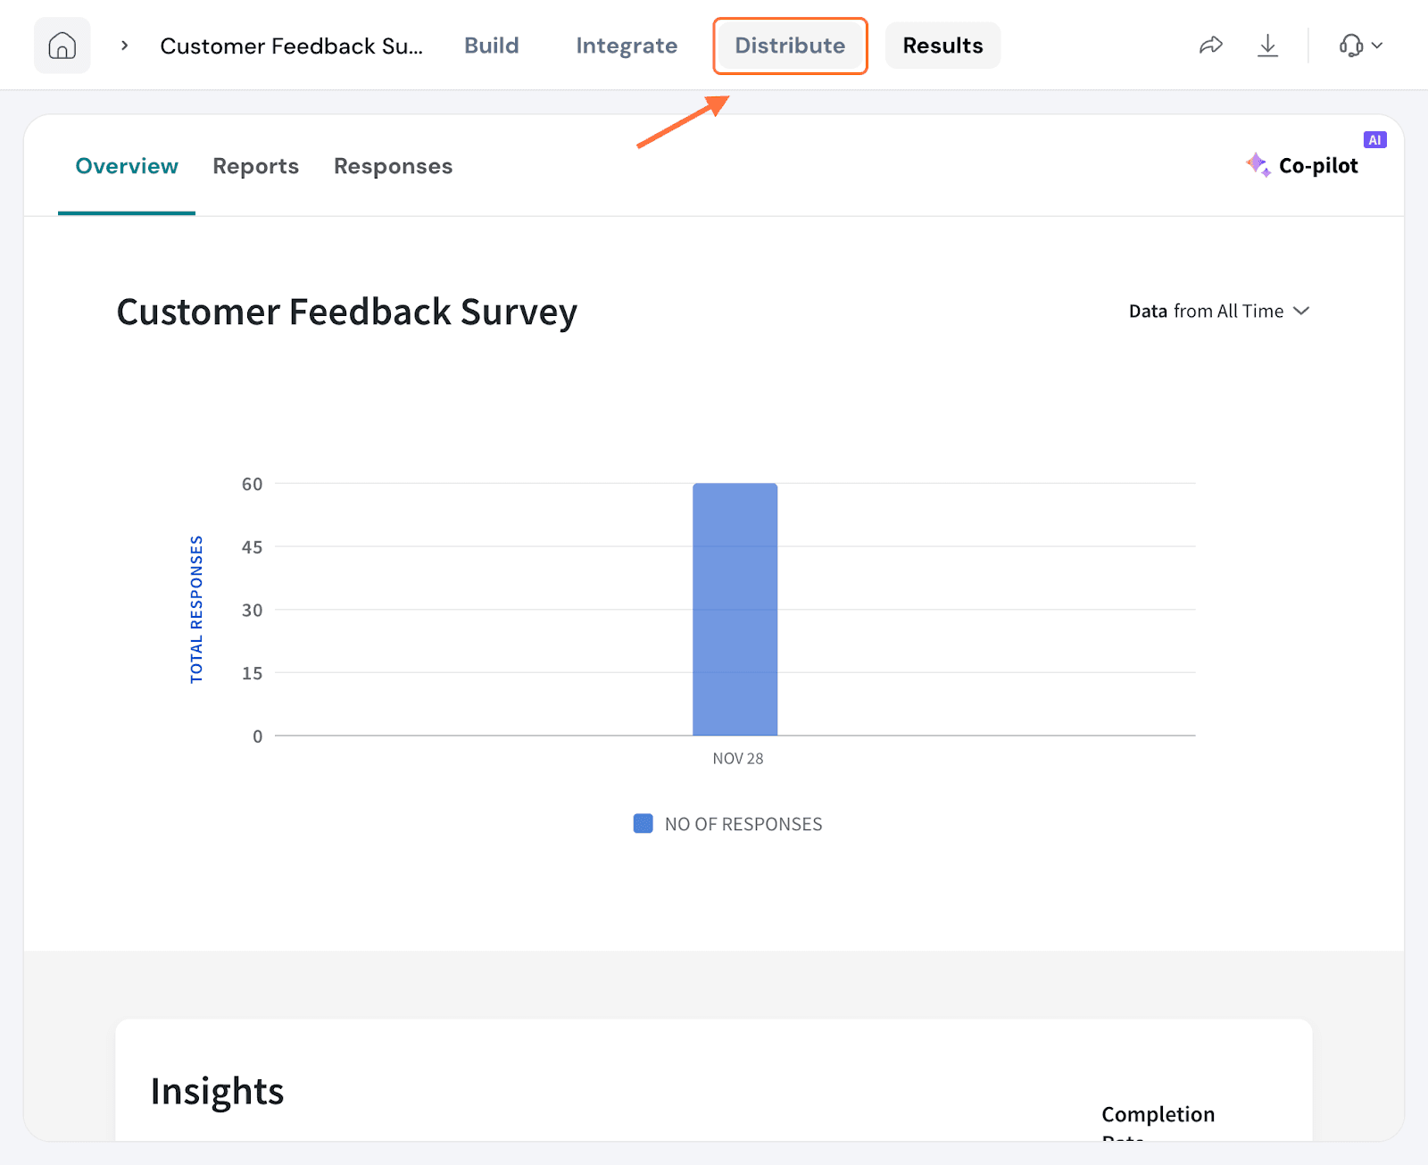1428x1165 pixels.
Task: Click the Customer Feedback Su... breadcrumb name
Action: click(291, 46)
